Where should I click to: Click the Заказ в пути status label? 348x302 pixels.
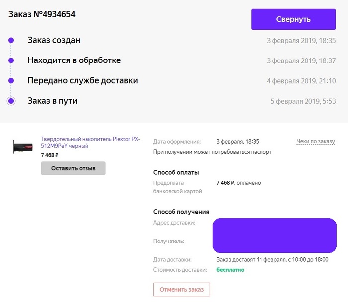pos(52,101)
